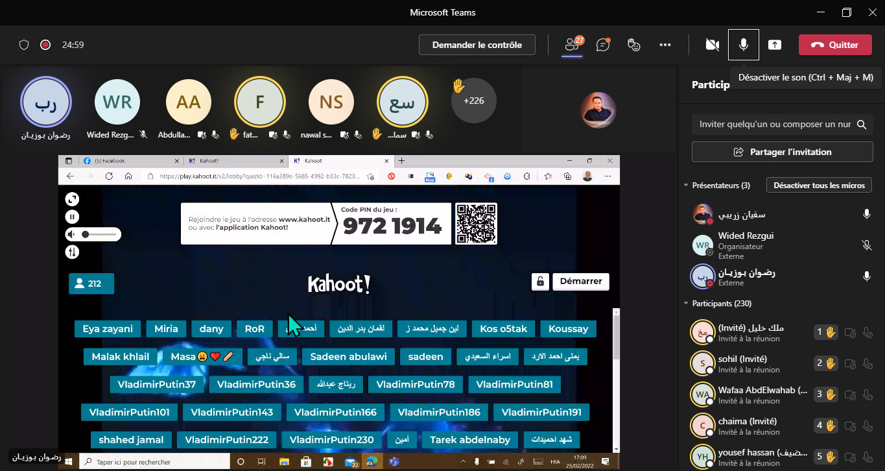Screen dimensions: 885x471
Task: Open the share content tray
Action: (x=775, y=45)
